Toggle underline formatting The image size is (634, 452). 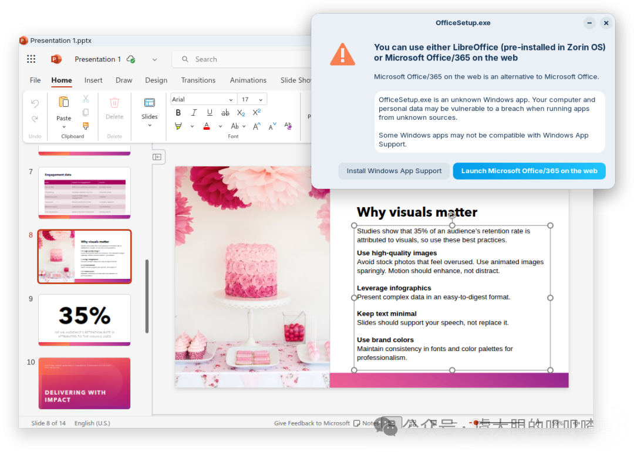click(x=210, y=112)
